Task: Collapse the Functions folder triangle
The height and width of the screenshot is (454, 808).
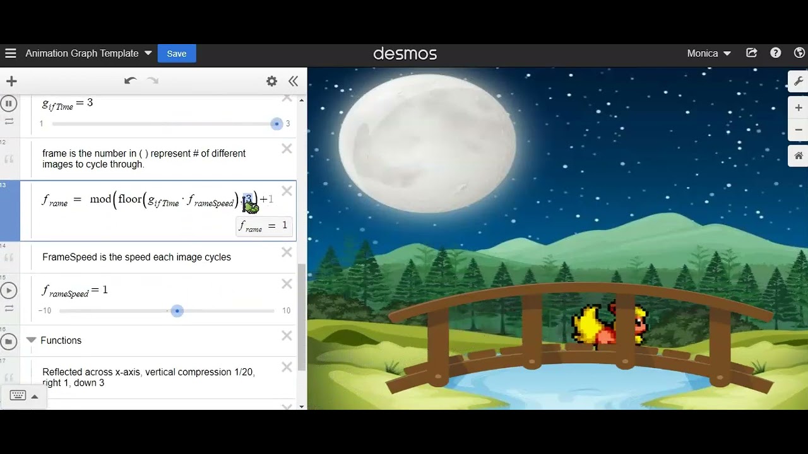Action: pos(31,340)
